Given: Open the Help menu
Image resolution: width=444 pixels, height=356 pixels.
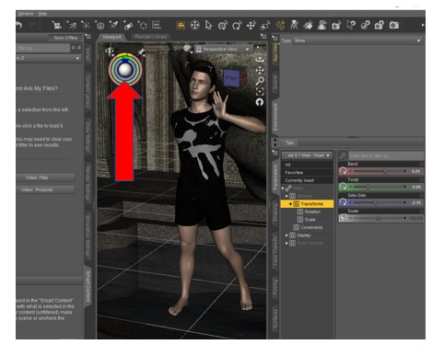Looking at the screenshot, I should [x=42, y=14].
